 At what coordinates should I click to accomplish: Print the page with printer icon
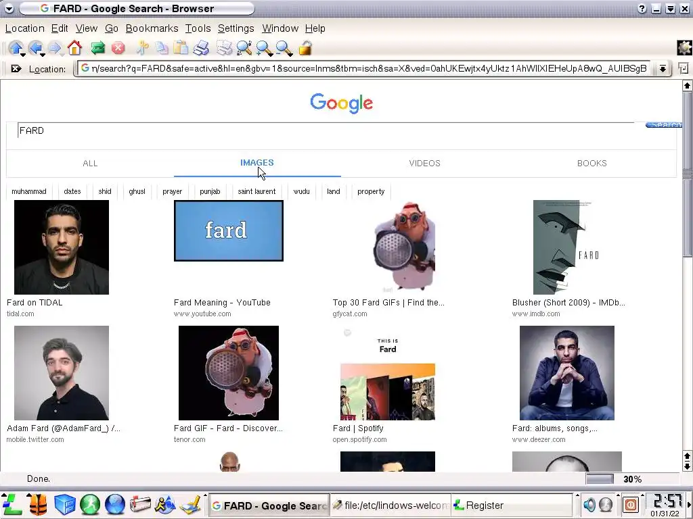tap(201, 48)
